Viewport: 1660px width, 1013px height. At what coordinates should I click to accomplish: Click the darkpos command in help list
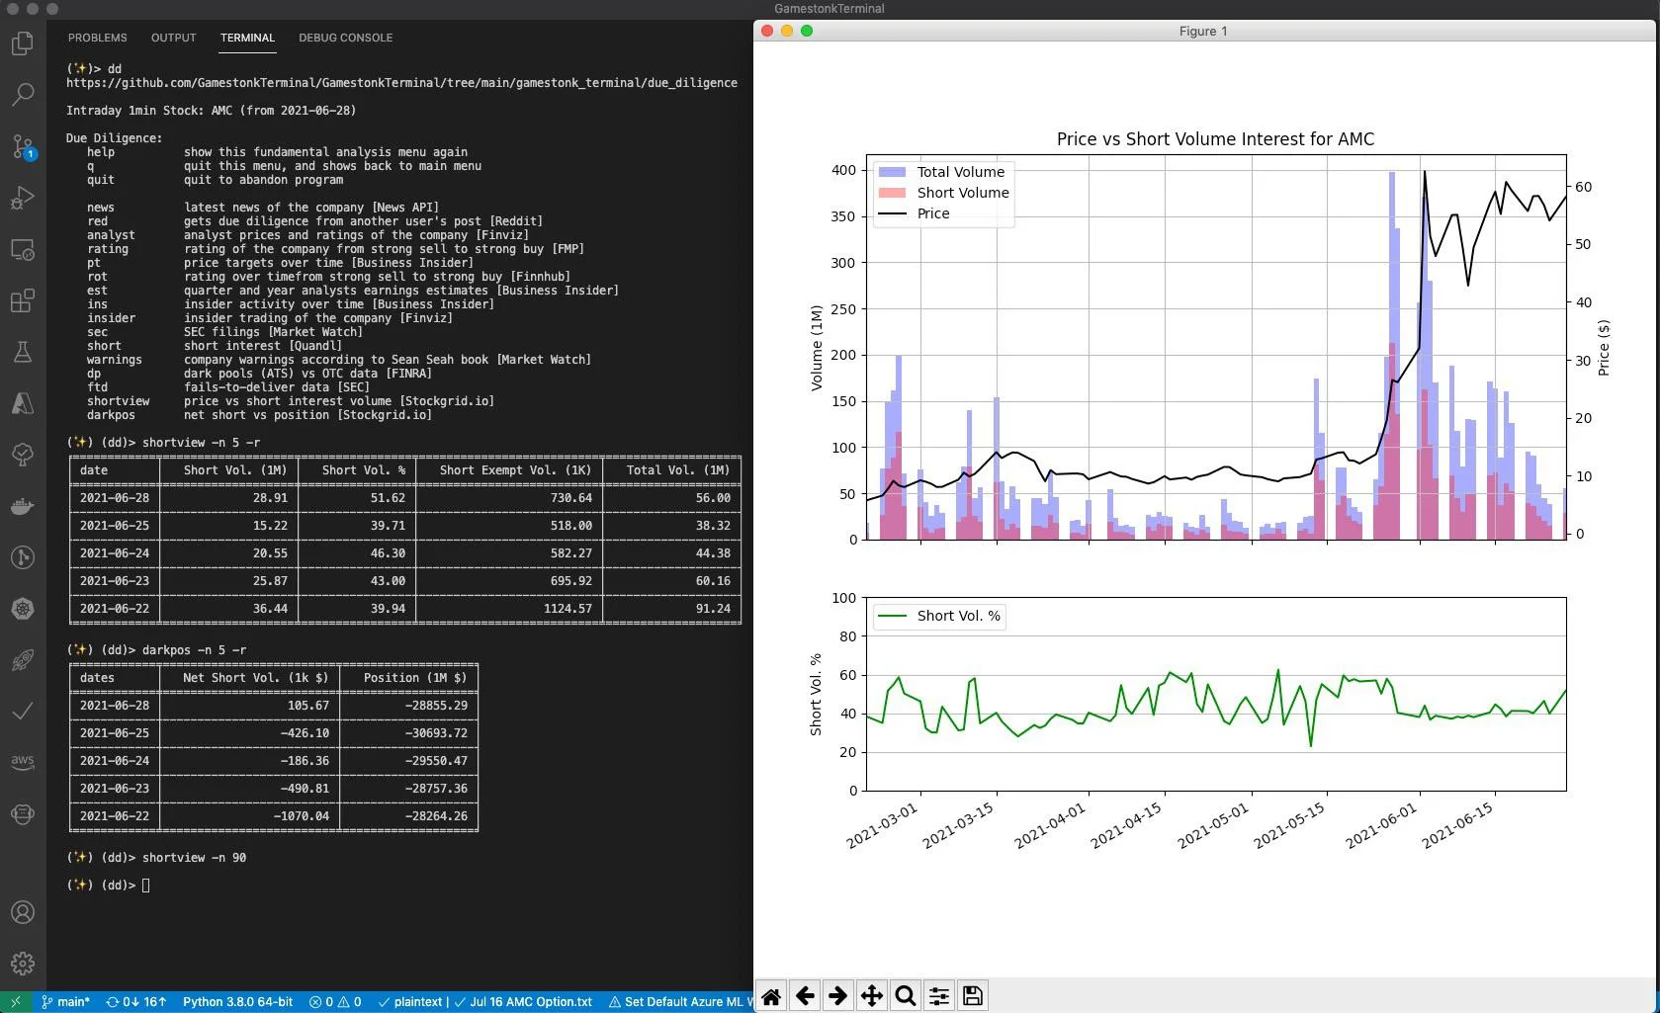click(111, 415)
